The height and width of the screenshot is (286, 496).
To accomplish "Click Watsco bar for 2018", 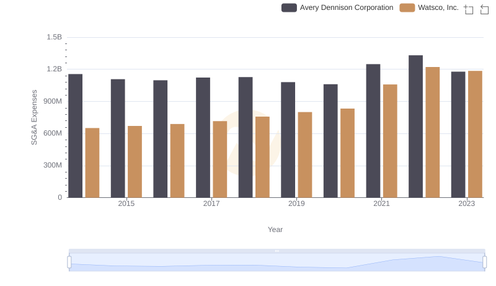I will pos(262,157).
